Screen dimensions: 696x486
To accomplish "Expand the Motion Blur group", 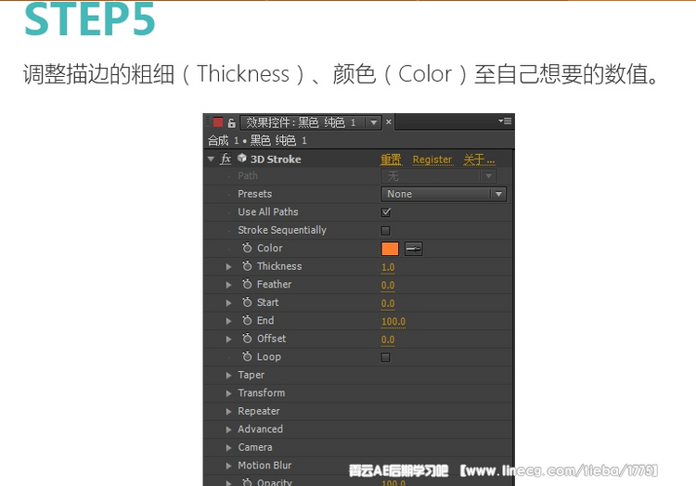I will pos(228,466).
